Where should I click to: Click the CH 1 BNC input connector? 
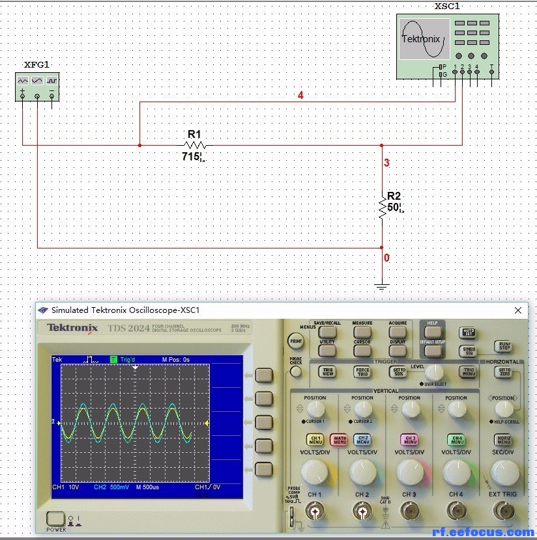click(x=315, y=511)
